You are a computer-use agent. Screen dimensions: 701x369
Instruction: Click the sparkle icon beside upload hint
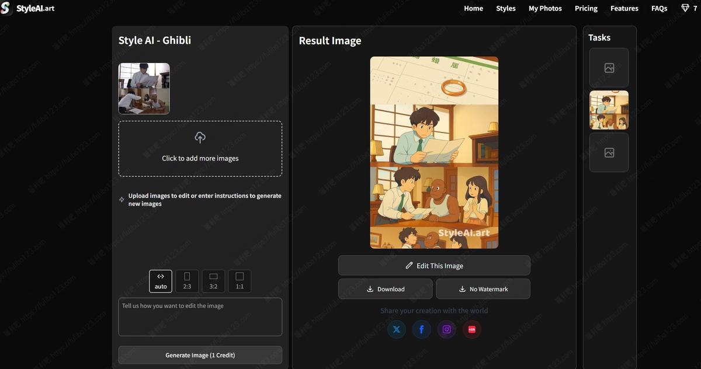pos(122,200)
